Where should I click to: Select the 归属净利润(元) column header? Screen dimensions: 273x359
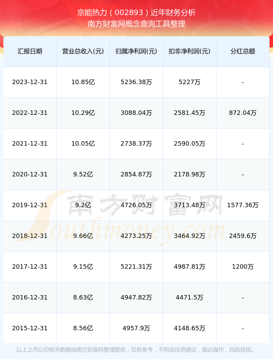coord(136,51)
